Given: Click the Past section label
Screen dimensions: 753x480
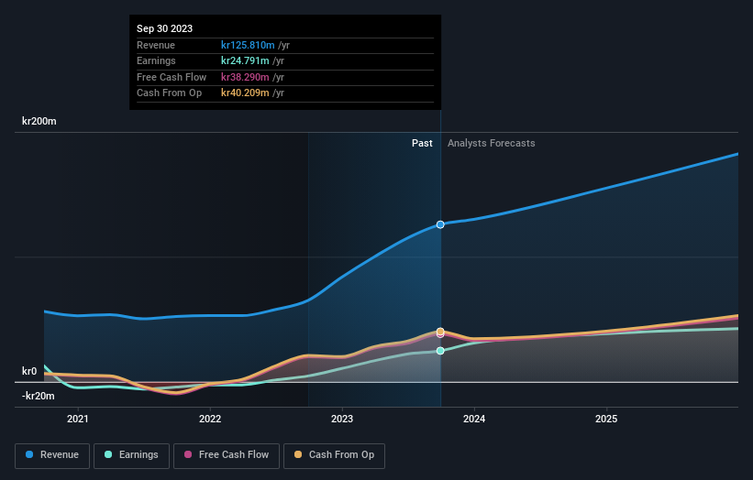Looking at the screenshot, I should (x=422, y=143).
